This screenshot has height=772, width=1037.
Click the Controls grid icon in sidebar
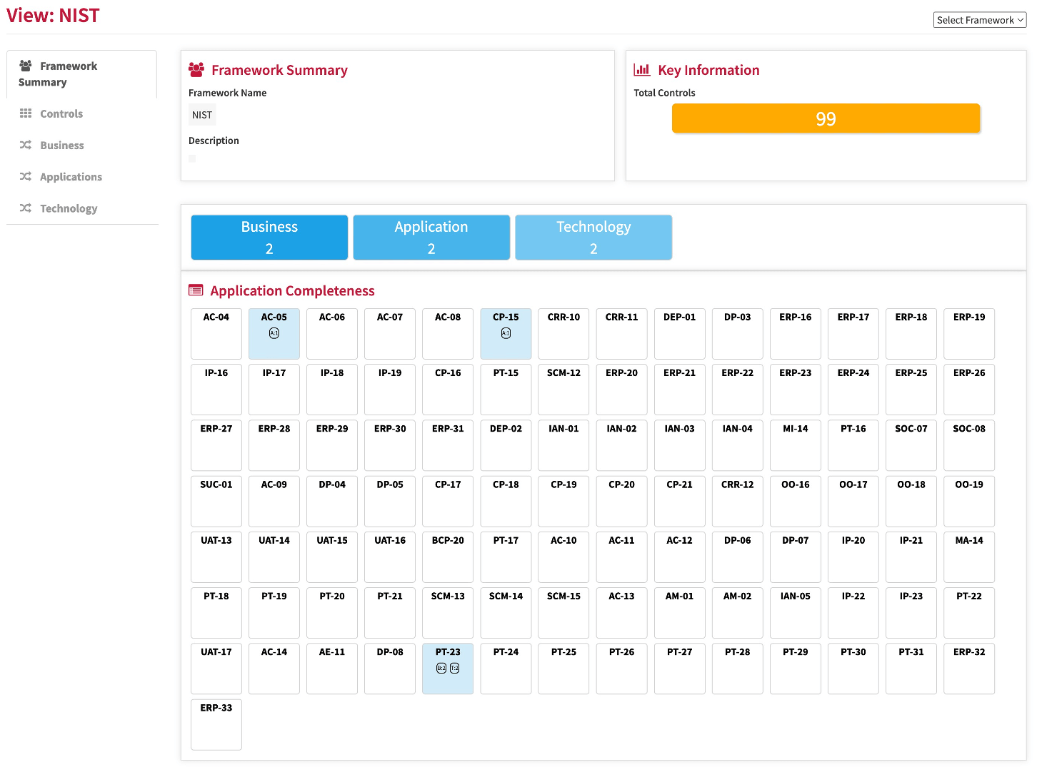tap(26, 113)
